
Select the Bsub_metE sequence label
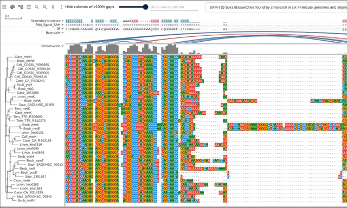point(31,128)
